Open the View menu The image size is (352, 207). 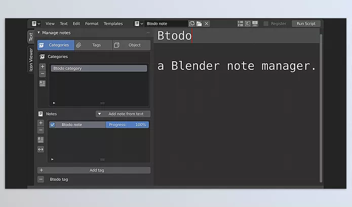point(50,24)
